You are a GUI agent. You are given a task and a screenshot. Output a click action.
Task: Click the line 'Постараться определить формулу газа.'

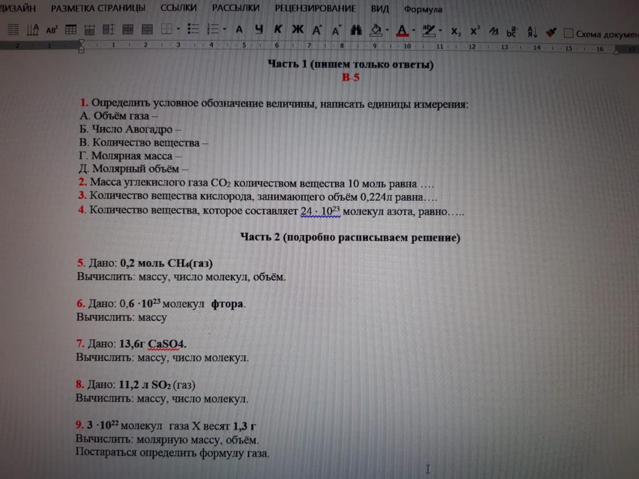click(172, 452)
